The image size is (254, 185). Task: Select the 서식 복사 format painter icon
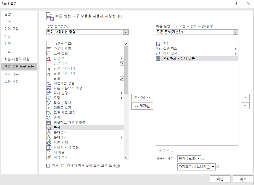point(49,157)
